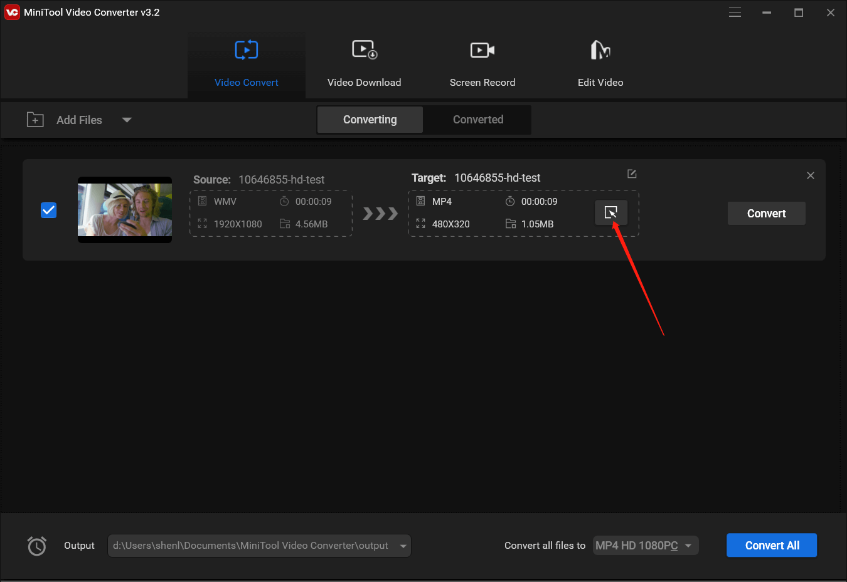The image size is (847, 582).
Task: Edit the target file name
Action: click(x=632, y=174)
